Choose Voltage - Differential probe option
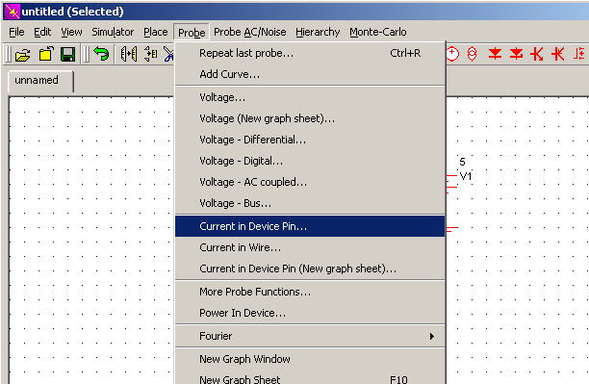589x384 pixels. tap(310, 140)
